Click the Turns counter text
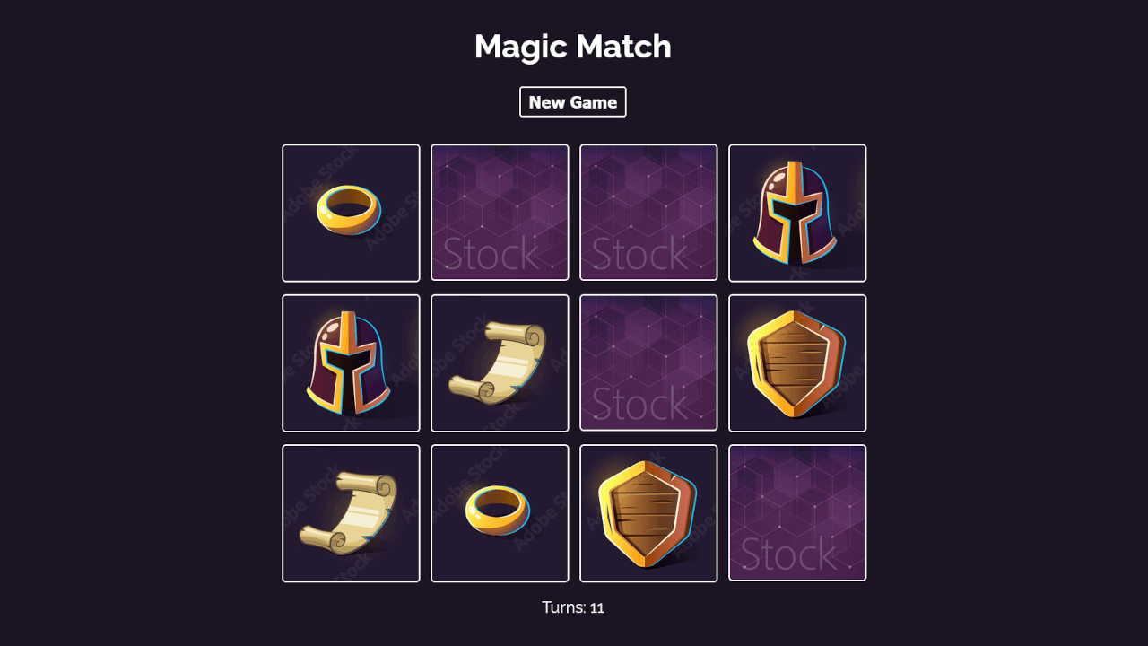 click(x=573, y=607)
